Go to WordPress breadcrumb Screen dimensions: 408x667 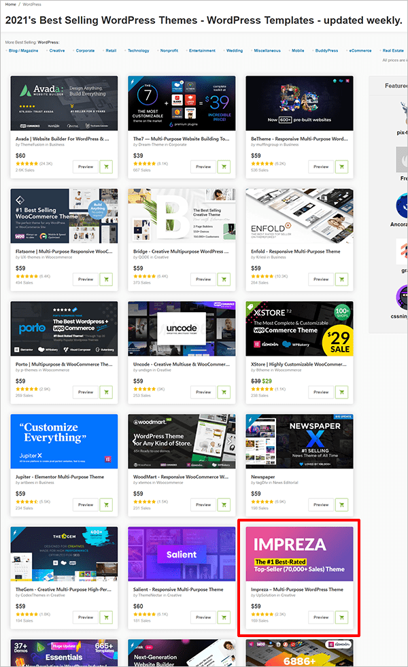(32, 4)
